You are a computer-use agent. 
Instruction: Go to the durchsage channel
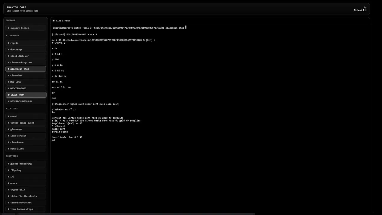[26, 50]
